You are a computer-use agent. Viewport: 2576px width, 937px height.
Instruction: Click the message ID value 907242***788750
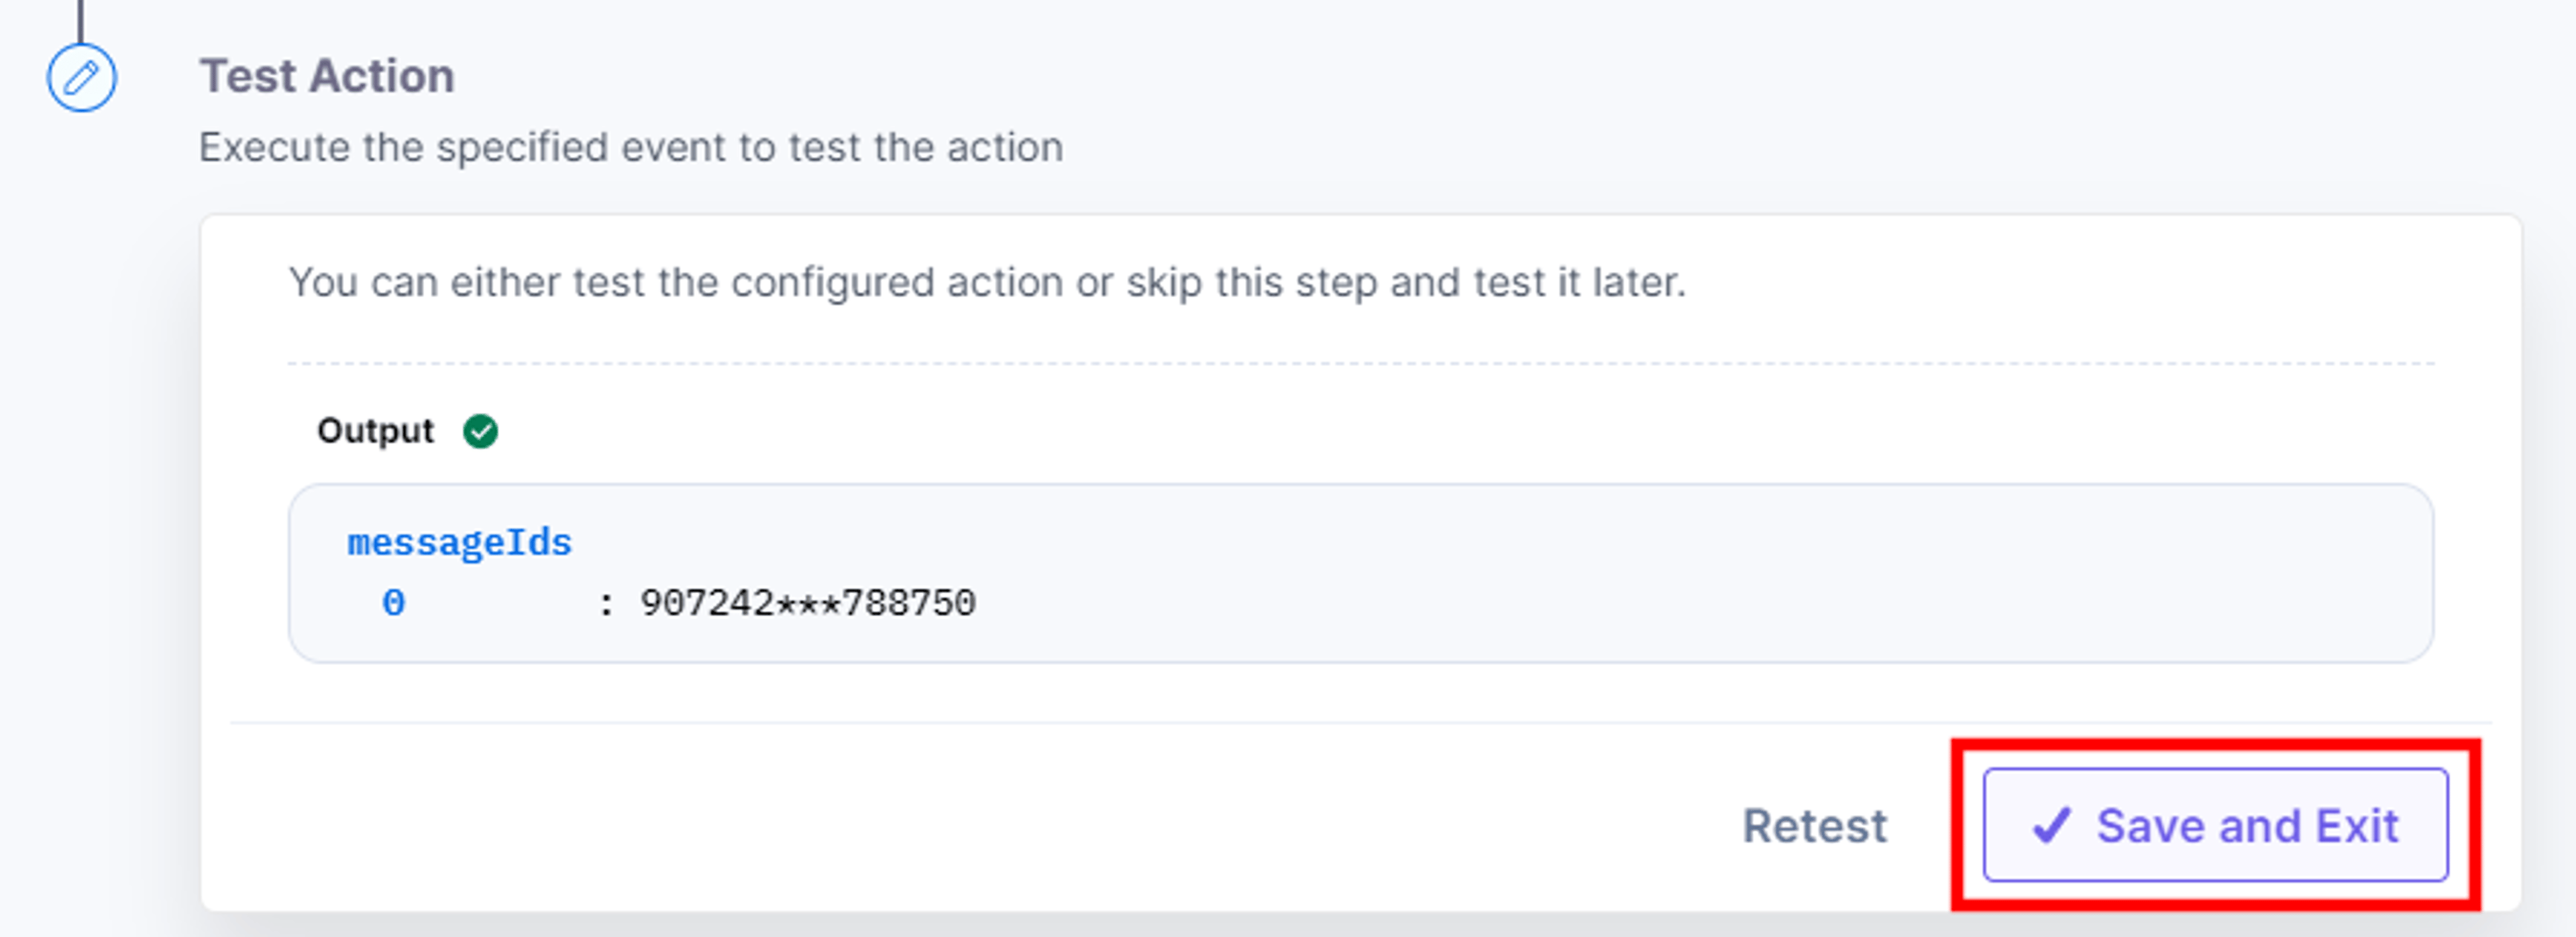point(807,603)
